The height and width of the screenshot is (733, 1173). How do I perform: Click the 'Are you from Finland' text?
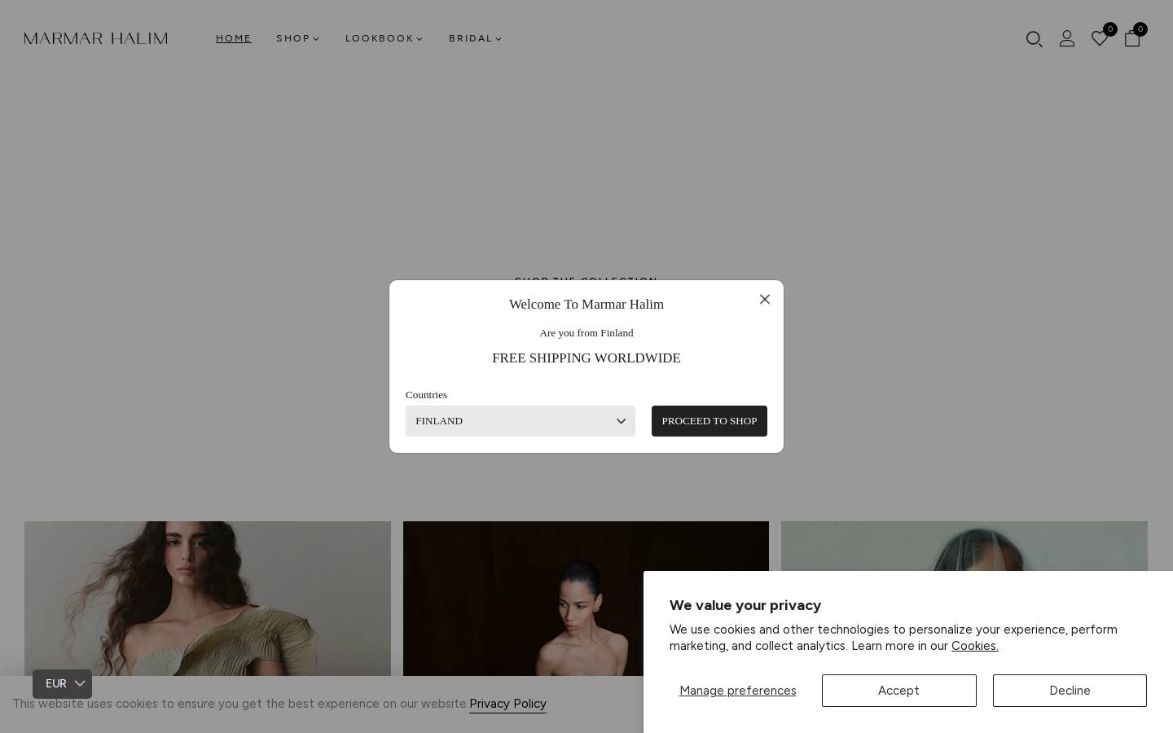pyautogui.click(x=586, y=333)
